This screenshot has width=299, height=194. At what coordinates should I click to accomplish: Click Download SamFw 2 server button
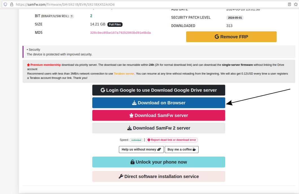[x=159, y=128]
